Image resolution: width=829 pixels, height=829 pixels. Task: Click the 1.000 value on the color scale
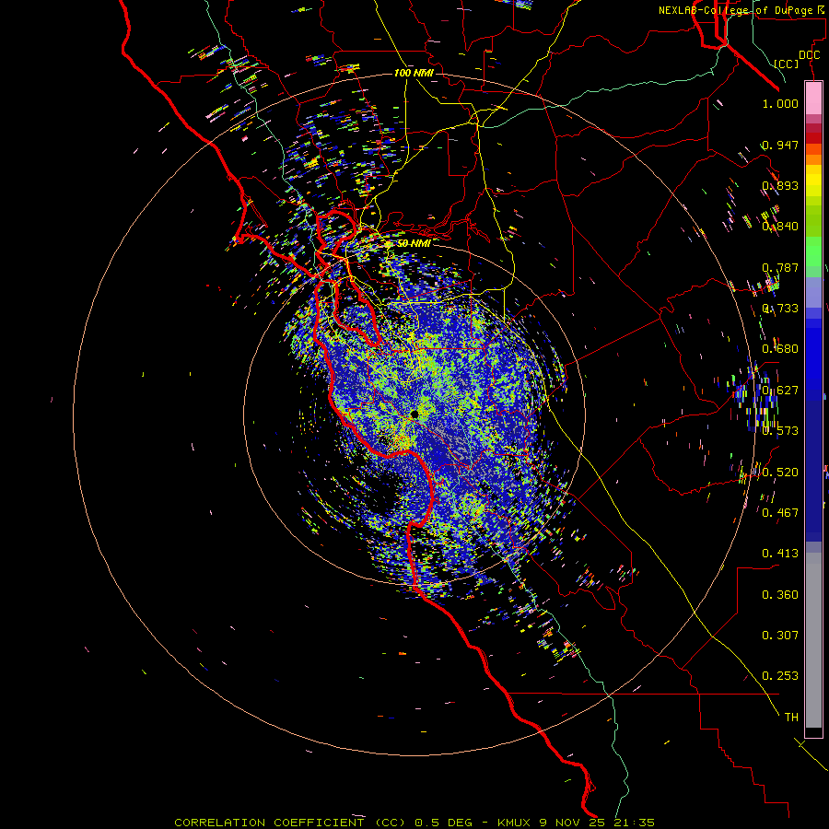[780, 103]
